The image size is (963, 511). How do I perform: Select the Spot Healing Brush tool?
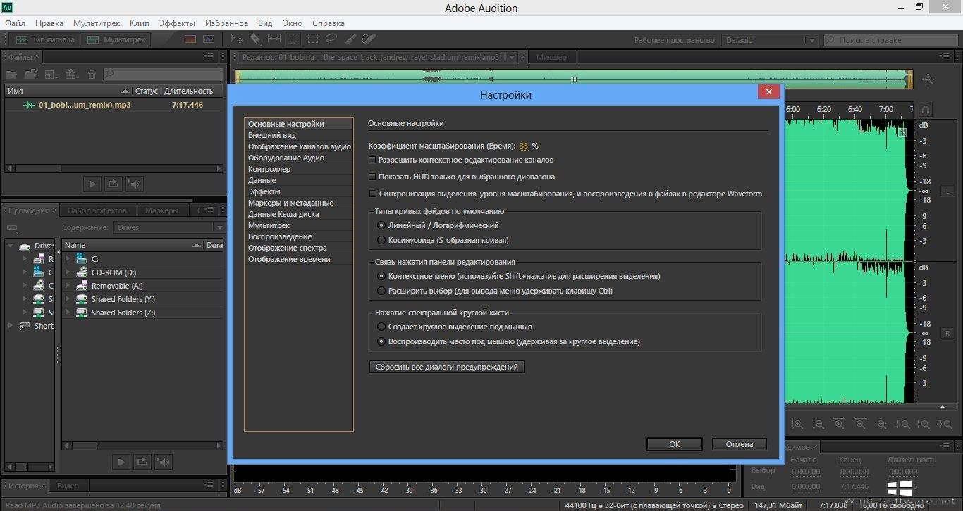369,39
